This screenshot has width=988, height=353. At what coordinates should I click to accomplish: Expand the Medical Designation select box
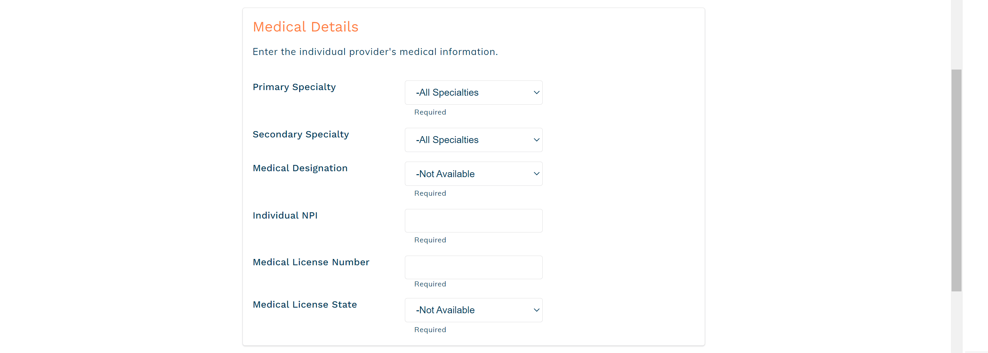pos(473,174)
